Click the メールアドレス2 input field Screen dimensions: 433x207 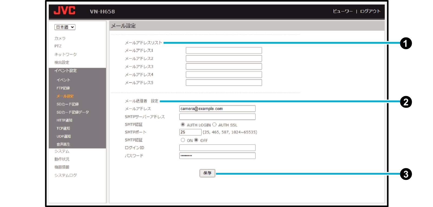coord(224,58)
